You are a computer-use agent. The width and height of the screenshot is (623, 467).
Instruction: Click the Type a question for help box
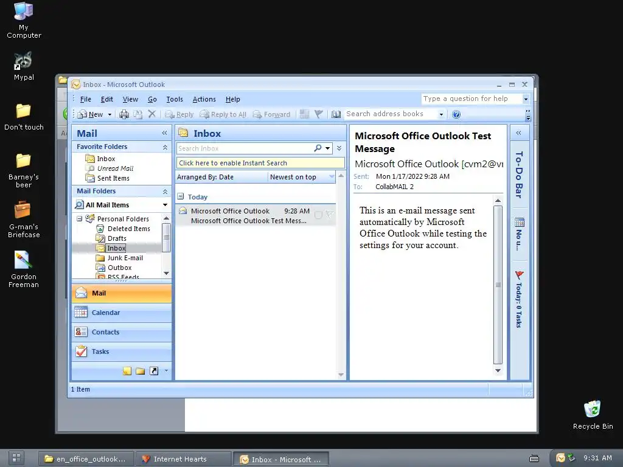click(x=472, y=99)
